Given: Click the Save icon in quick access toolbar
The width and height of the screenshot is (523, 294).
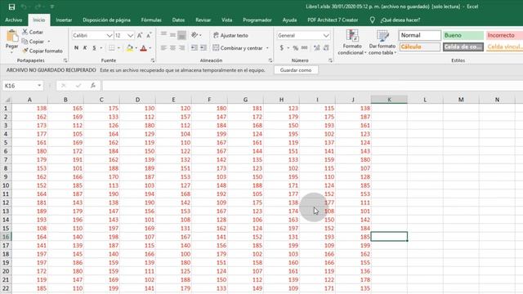Looking at the screenshot, I should click(x=11, y=7).
